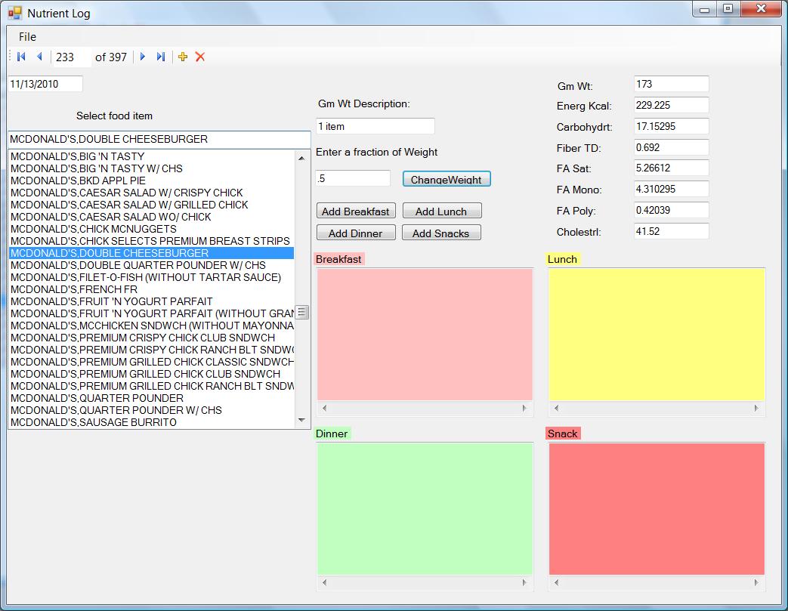Edit the record position field showing 233
The height and width of the screenshot is (611, 788).
click(x=72, y=57)
